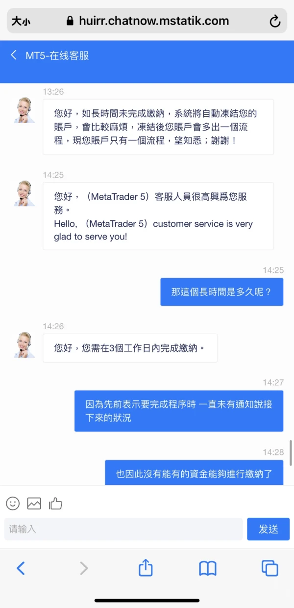This screenshot has height=608, width=294.
Task: Tap Safari's forward arrow
Action: click(x=84, y=568)
